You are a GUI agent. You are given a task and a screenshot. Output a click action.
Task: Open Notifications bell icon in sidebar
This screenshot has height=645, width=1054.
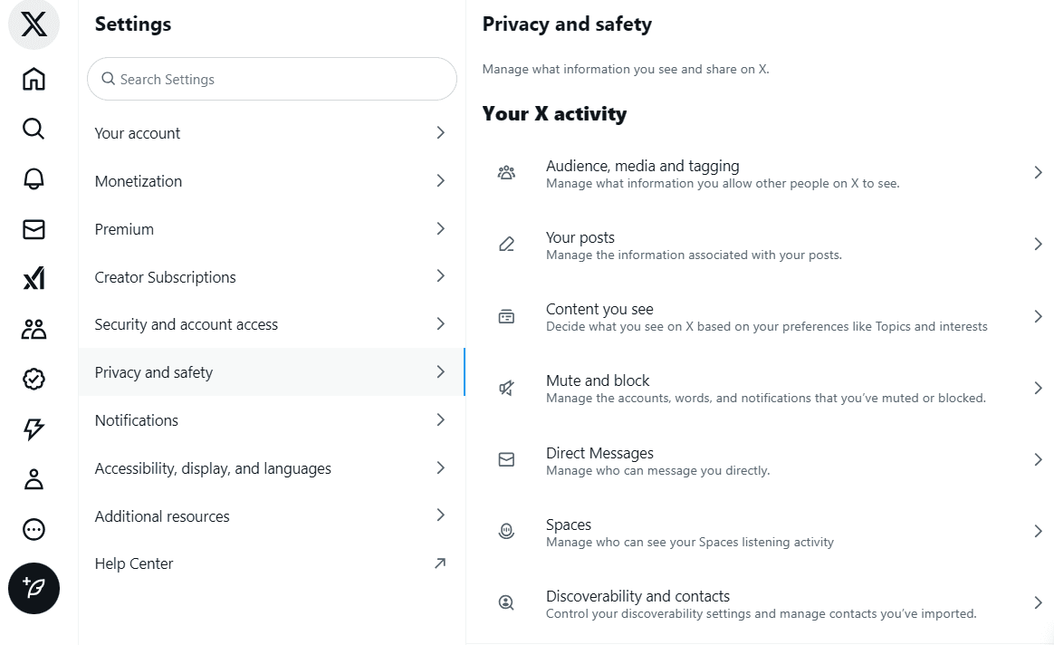pyautogui.click(x=34, y=178)
